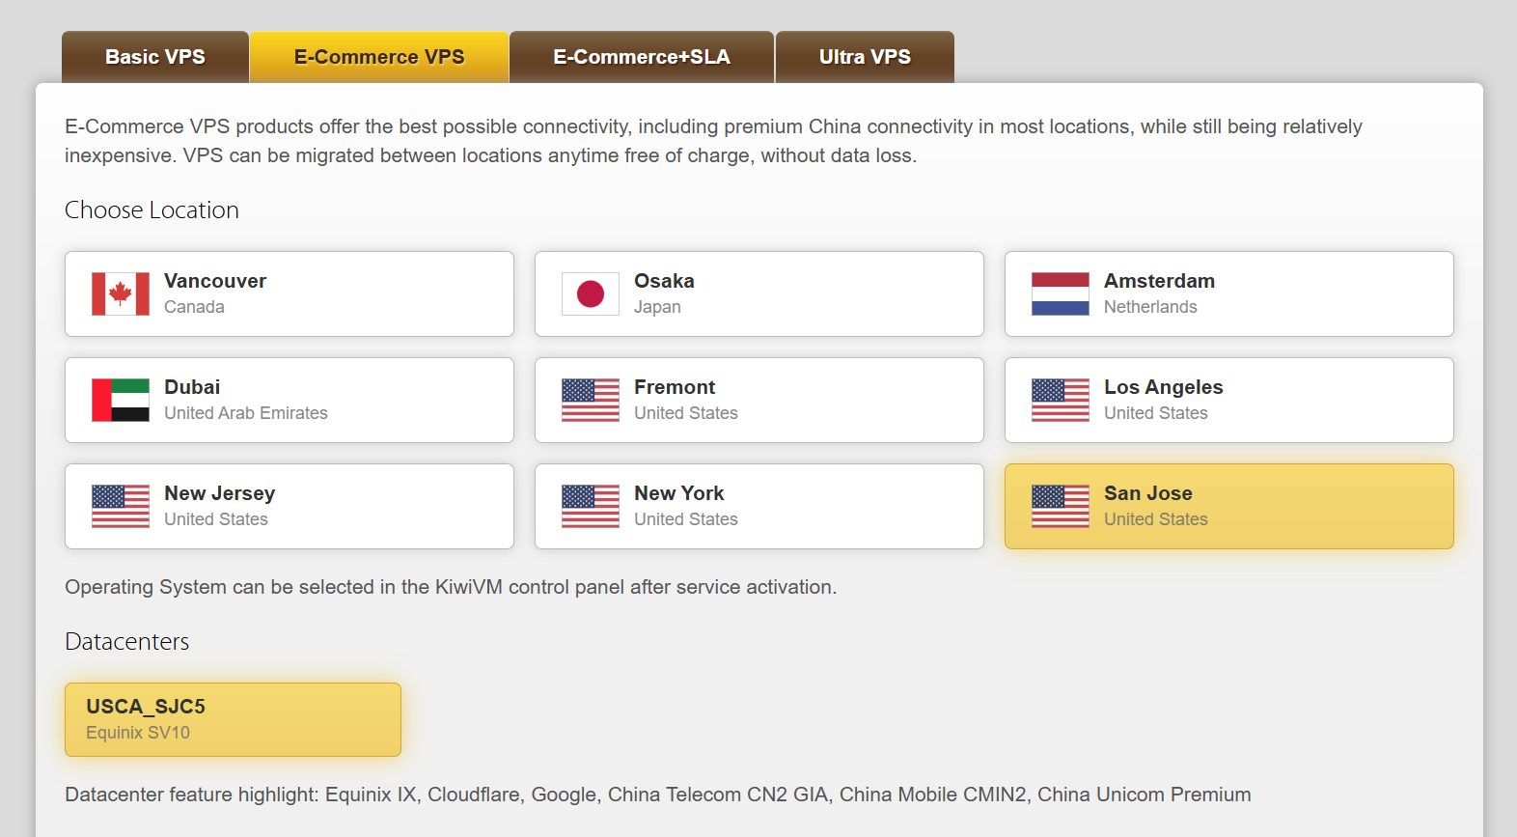This screenshot has height=837, width=1517.
Task: Click the UAE flag icon for Dubai
Action: pos(121,400)
